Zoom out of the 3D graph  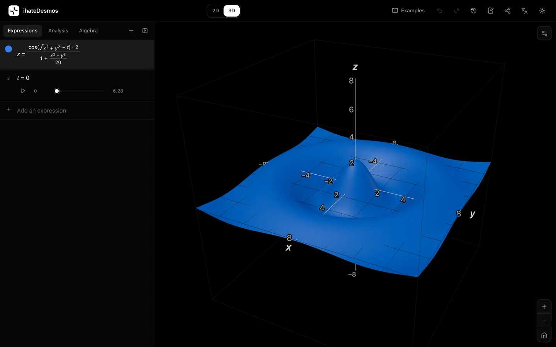[544, 321]
